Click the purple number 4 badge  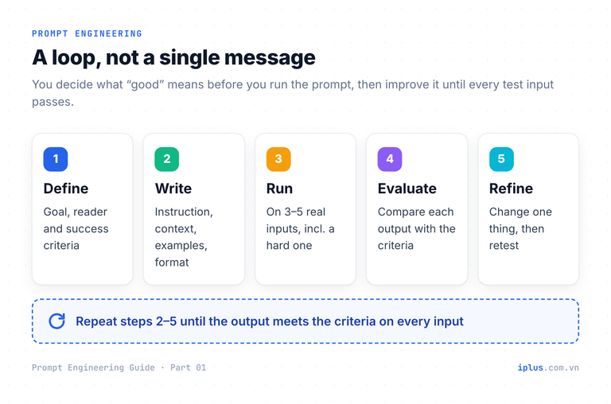point(390,159)
